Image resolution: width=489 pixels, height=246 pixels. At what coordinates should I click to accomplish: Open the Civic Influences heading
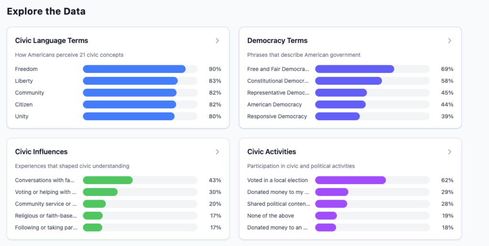pos(41,152)
